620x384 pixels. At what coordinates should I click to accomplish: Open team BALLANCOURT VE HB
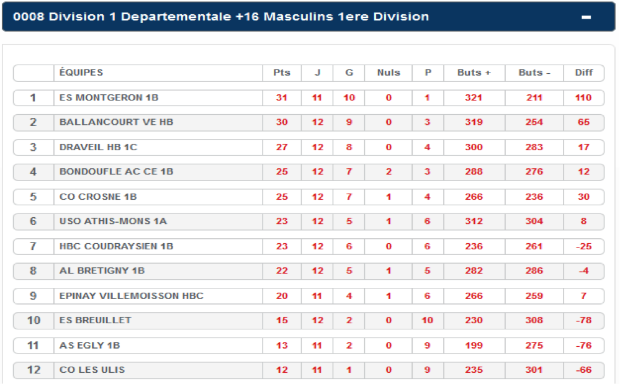coord(116,122)
